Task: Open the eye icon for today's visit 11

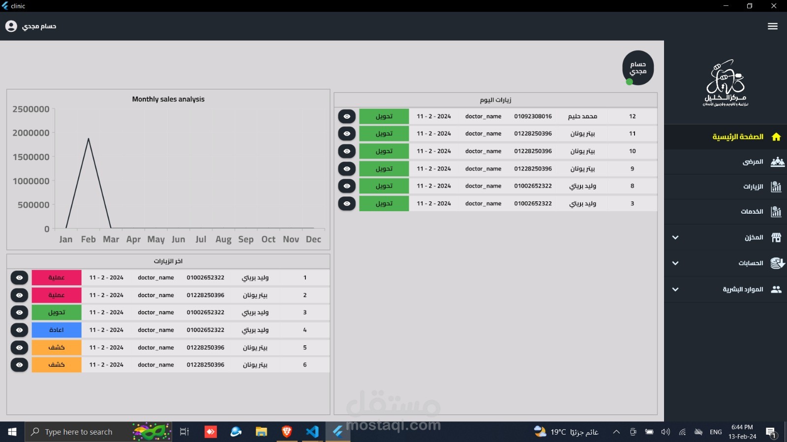Action: tap(347, 134)
